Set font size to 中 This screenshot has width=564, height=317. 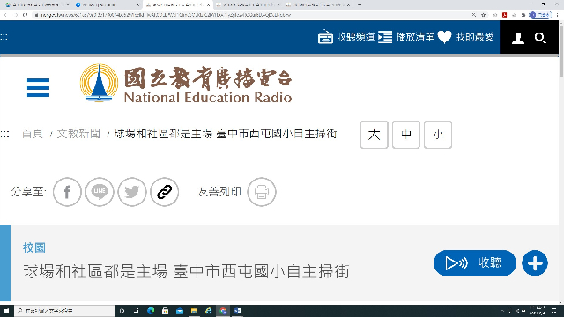click(405, 135)
